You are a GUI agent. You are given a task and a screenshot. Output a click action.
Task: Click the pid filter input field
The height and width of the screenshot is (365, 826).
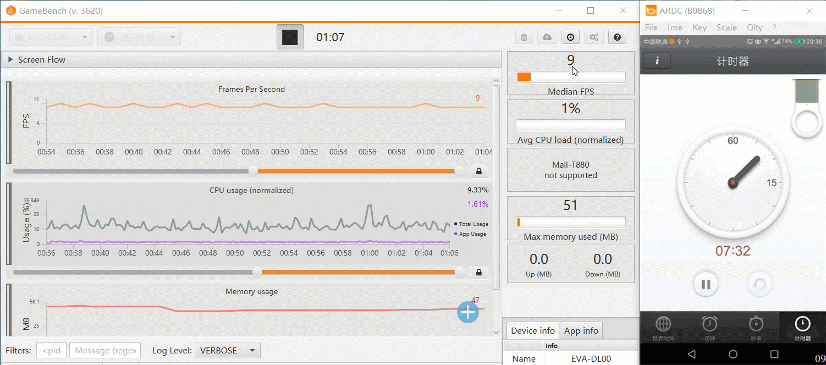52,350
